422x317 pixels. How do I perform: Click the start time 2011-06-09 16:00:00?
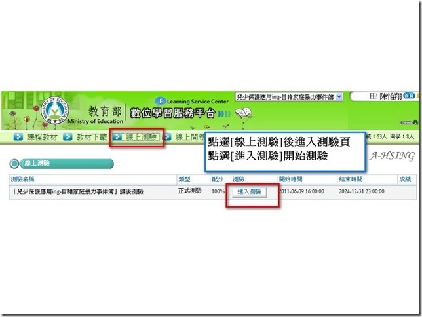coord(301,191)
